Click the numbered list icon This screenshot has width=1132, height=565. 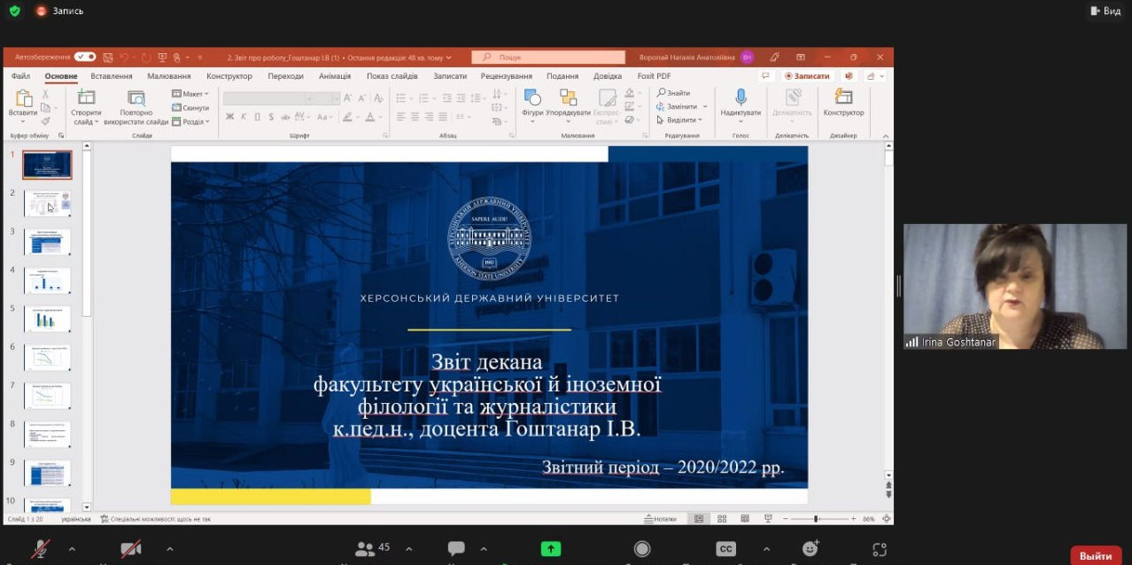point(423,98)
